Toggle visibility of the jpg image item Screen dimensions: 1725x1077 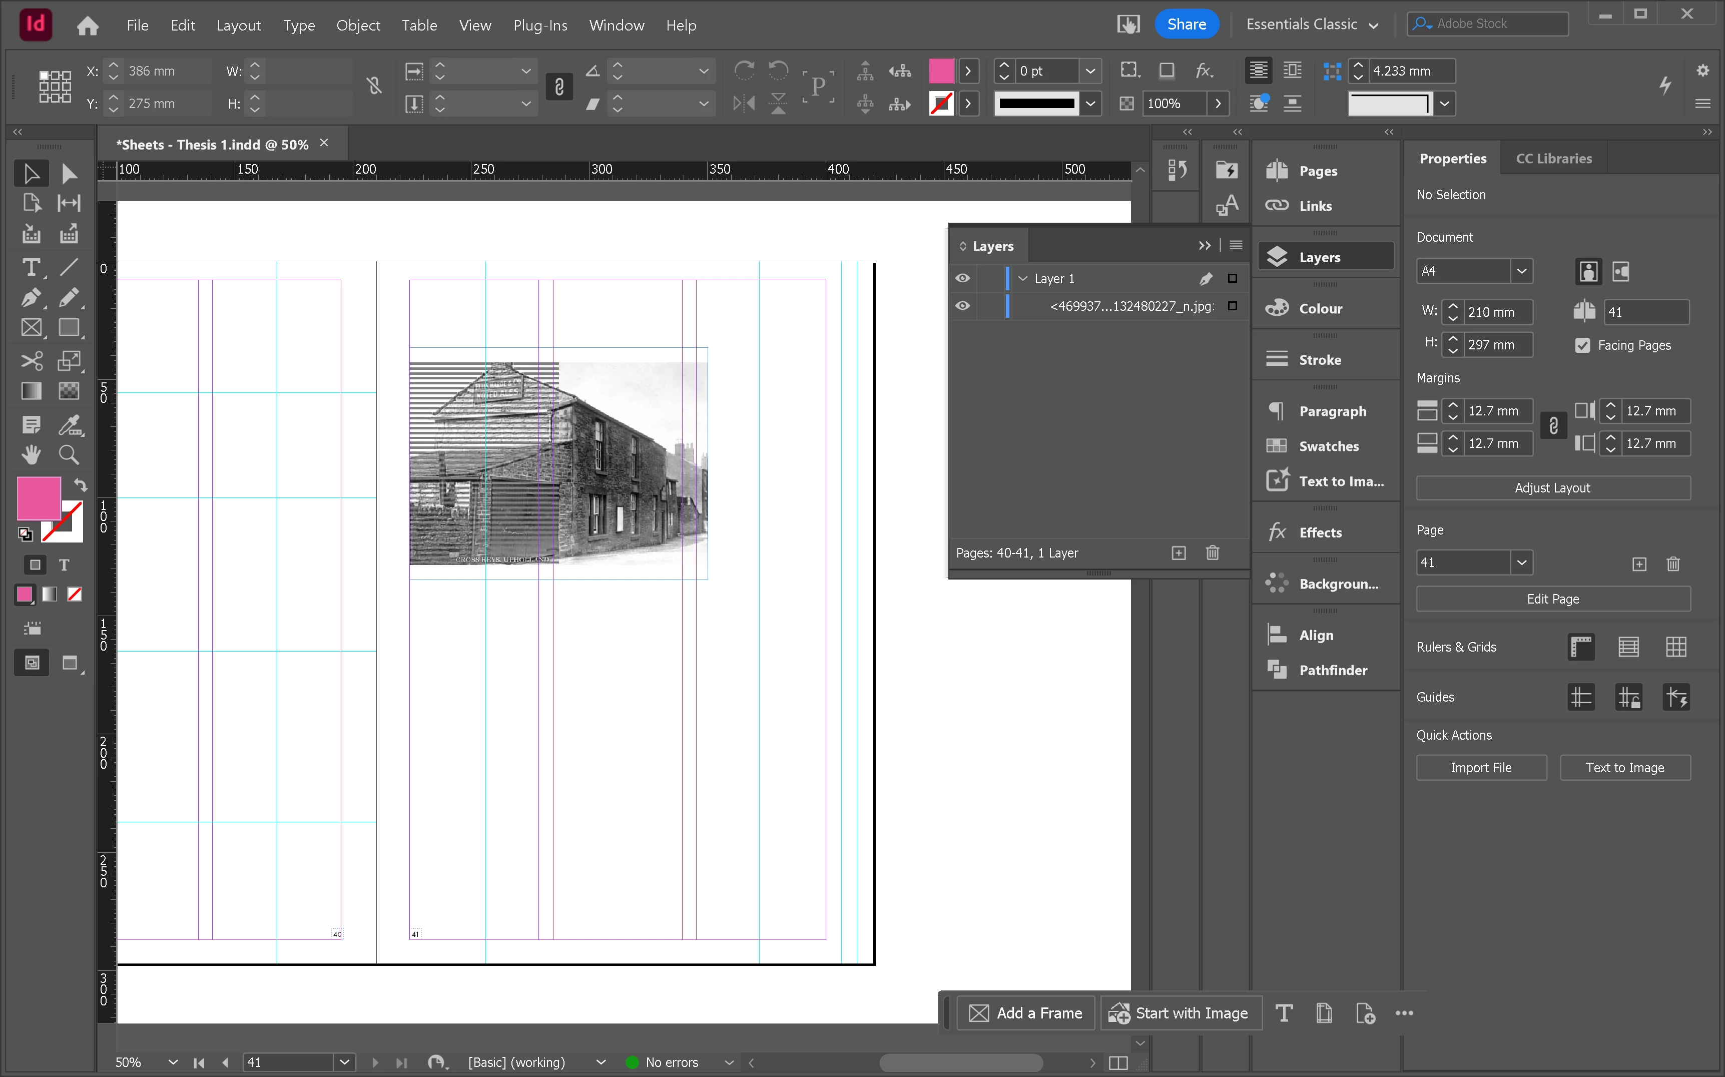pos(962,306)
